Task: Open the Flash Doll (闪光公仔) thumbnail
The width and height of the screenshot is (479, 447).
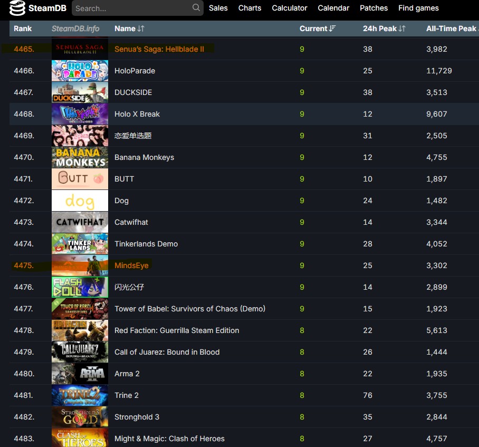Action: 80,287
